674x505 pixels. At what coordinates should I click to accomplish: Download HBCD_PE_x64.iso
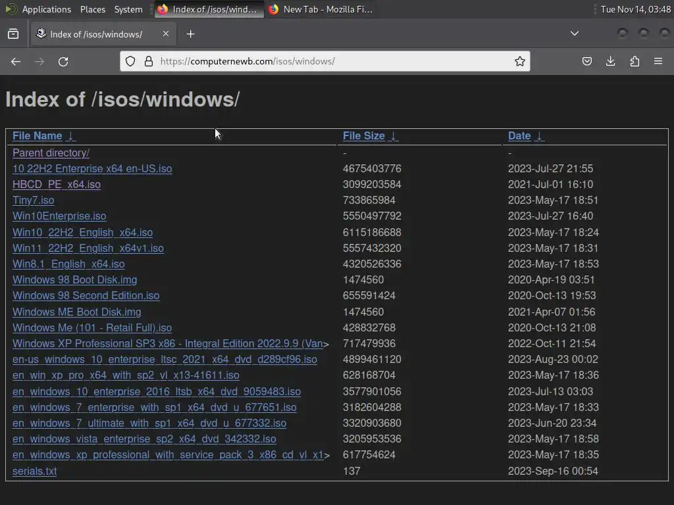pos(57,185)
